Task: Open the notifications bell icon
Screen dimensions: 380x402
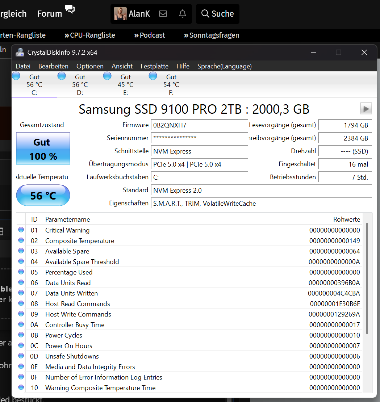Action: click(x=183, y=14)
